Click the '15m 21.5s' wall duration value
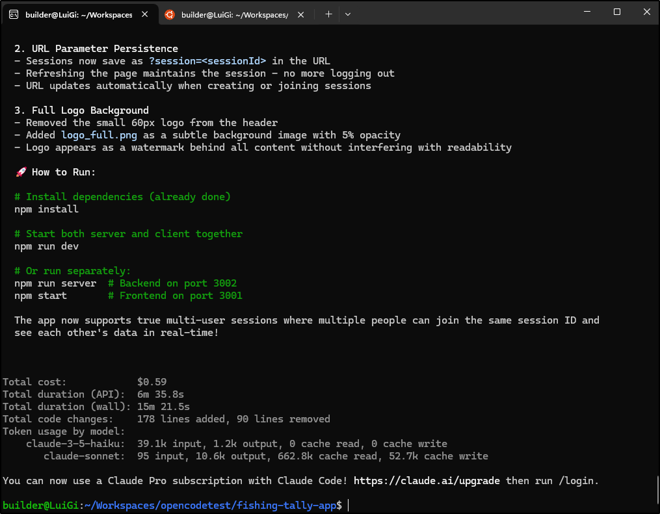The width and height of the screenshot is (660, 514). [163, 407]
